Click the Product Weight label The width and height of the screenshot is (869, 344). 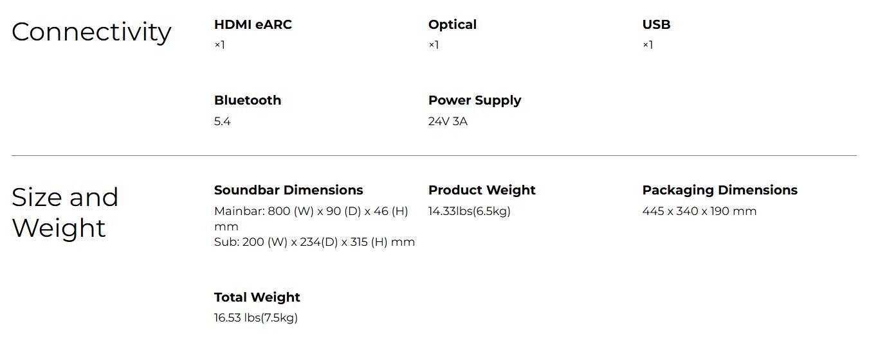482,190
